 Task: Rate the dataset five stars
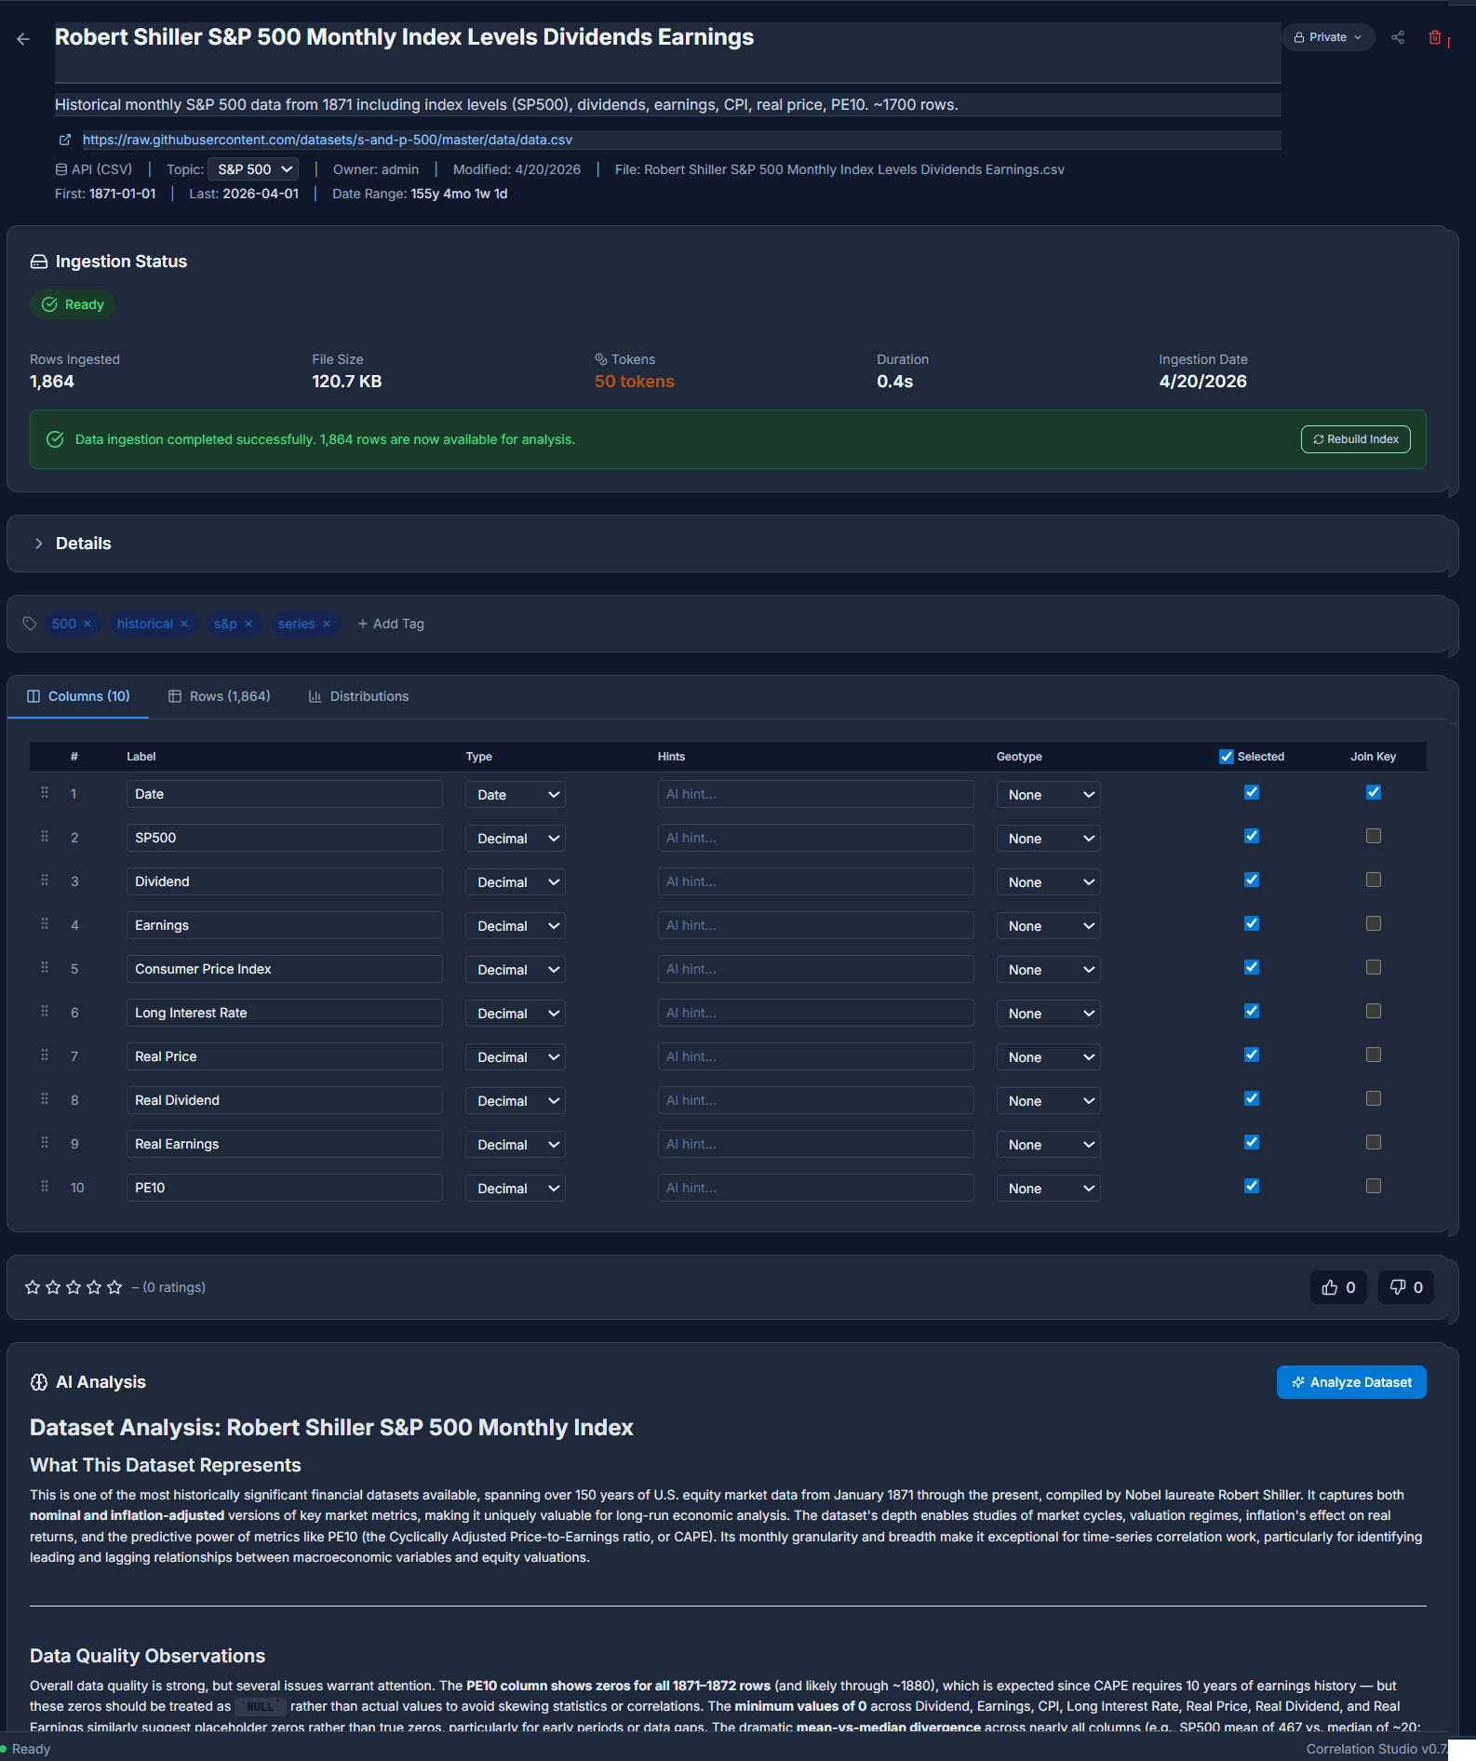[114, 1287]
